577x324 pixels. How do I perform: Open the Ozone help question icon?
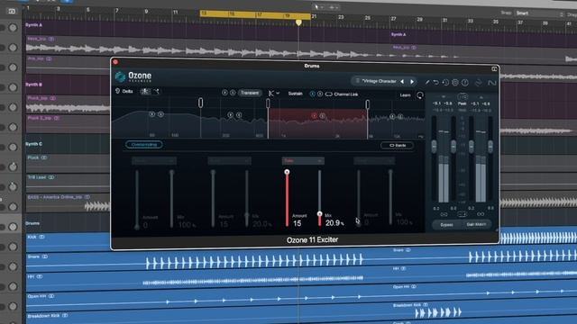465,83
